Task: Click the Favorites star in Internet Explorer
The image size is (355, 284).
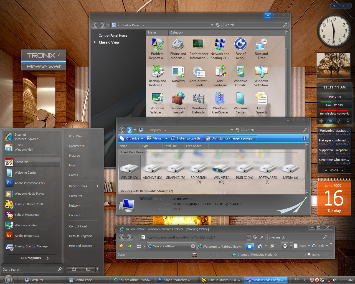Action: click(121, 246)
